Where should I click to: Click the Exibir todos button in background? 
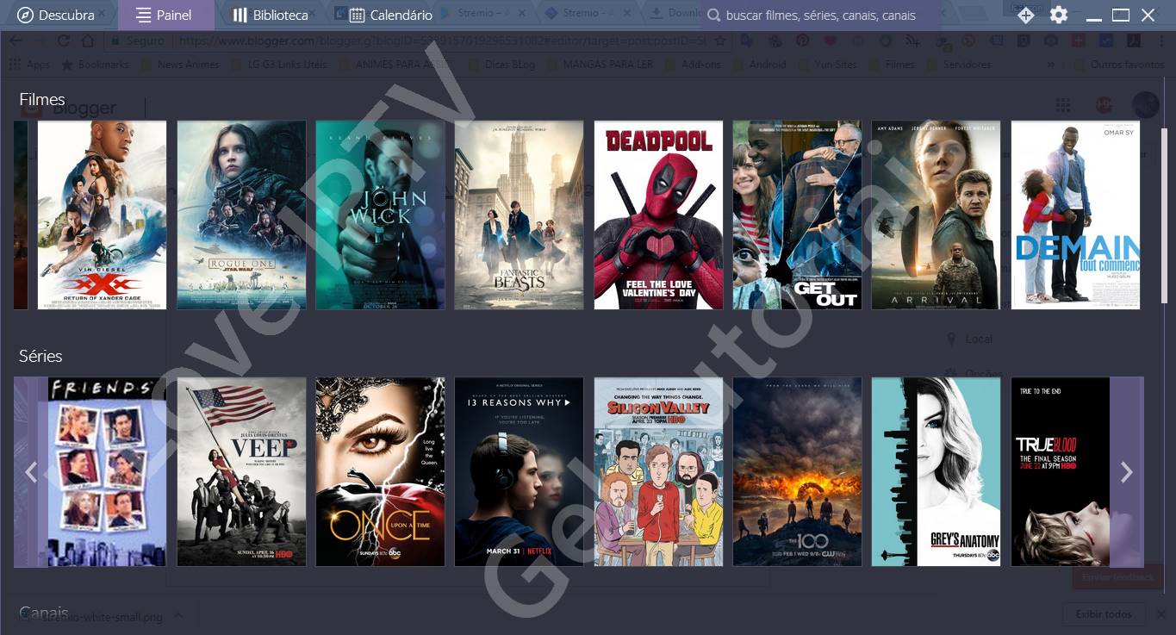[x=1104, y=614]
